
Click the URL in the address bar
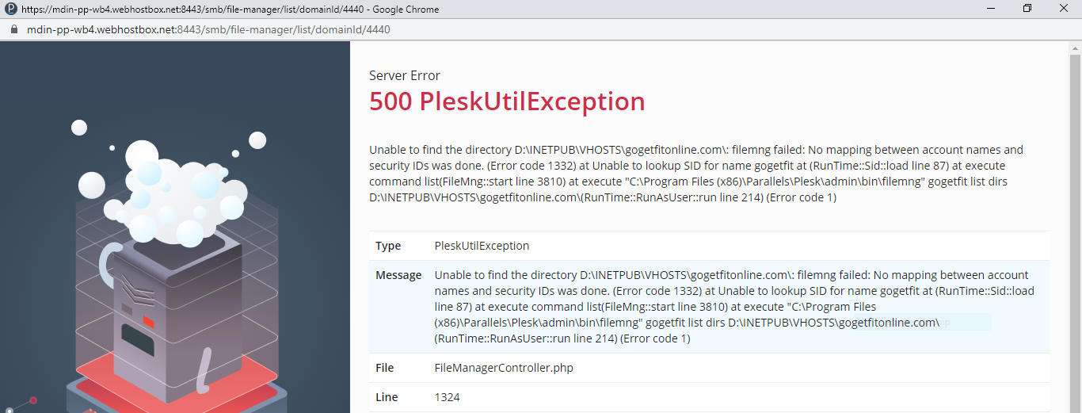click(x=208, y=29)
